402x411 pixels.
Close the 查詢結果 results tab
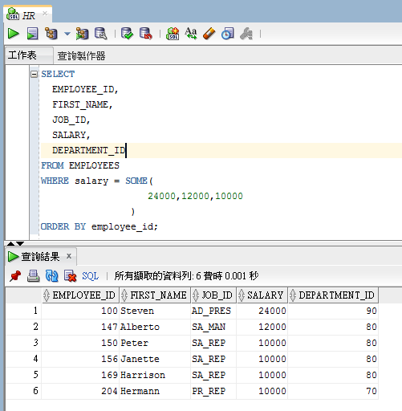(69, 256)
